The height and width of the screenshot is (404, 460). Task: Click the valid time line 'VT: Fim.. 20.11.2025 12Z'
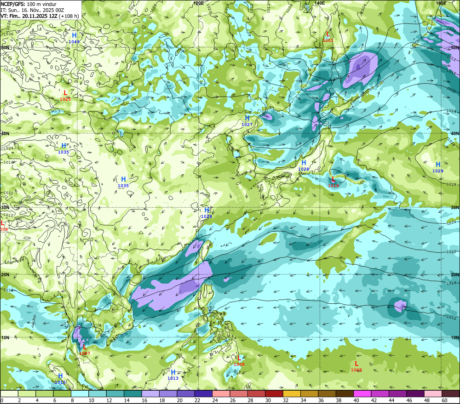point(29,16)
